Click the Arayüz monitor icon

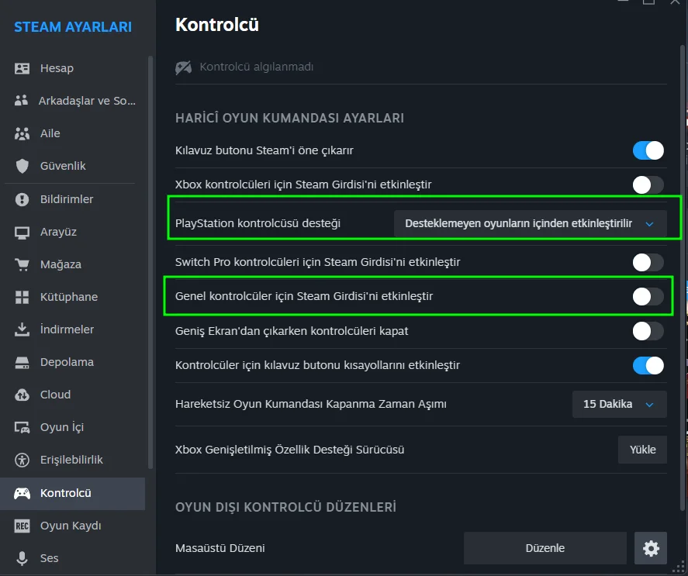click(22, 232)
